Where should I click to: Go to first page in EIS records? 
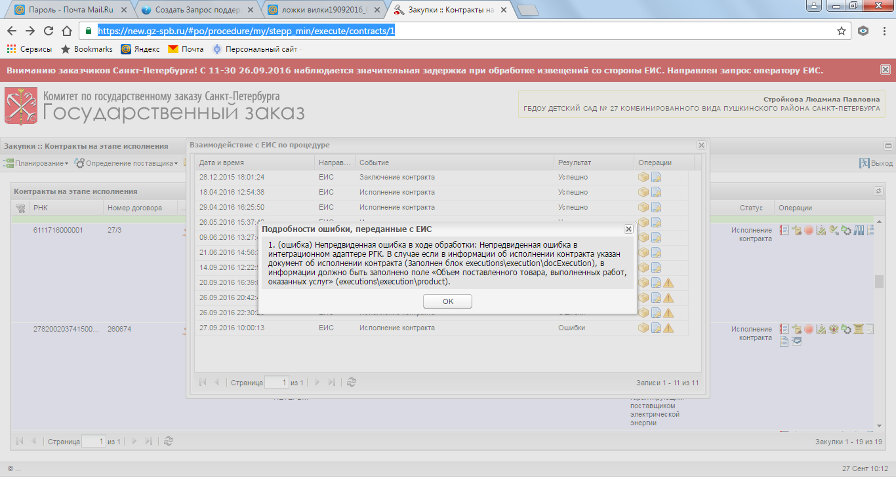(x=202, y=382)
